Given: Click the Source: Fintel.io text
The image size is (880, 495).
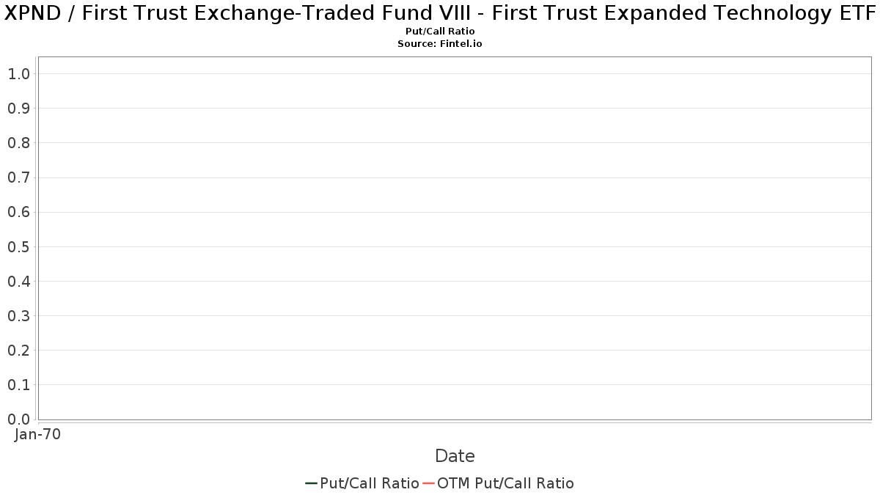Looking at the screenshot, I should point(440,44).
